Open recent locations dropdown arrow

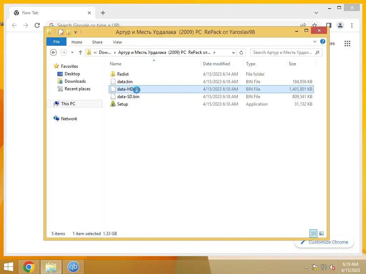coord(72,52)
